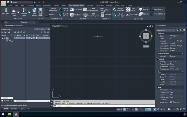Click the 2D Wireframe viewport label
Screen dimensions: 187x117
62,26
